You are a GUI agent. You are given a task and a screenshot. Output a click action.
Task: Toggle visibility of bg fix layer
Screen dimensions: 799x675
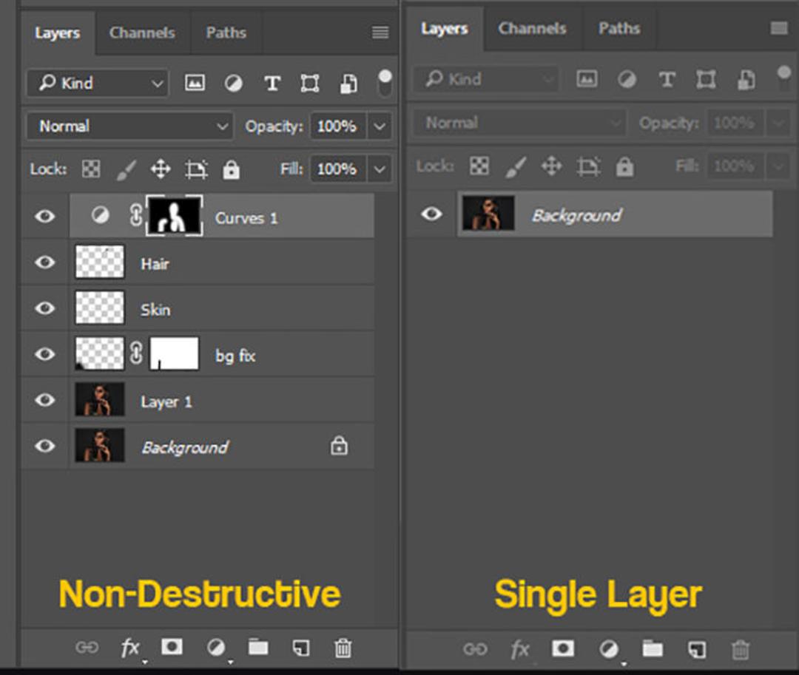pos(45,354)
